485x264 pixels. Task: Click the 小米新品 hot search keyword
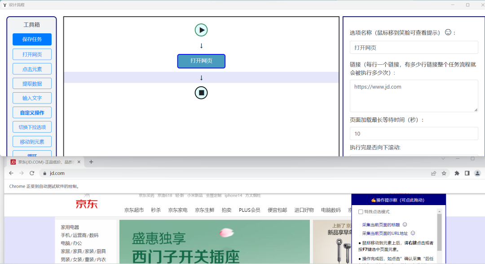coord(194,195)
